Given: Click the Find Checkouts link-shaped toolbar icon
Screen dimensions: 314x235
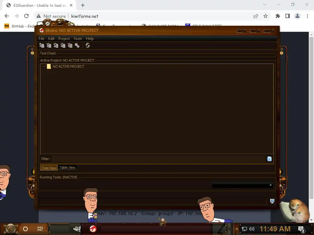Looking at the screenshot, I should (x=77, y=45).
